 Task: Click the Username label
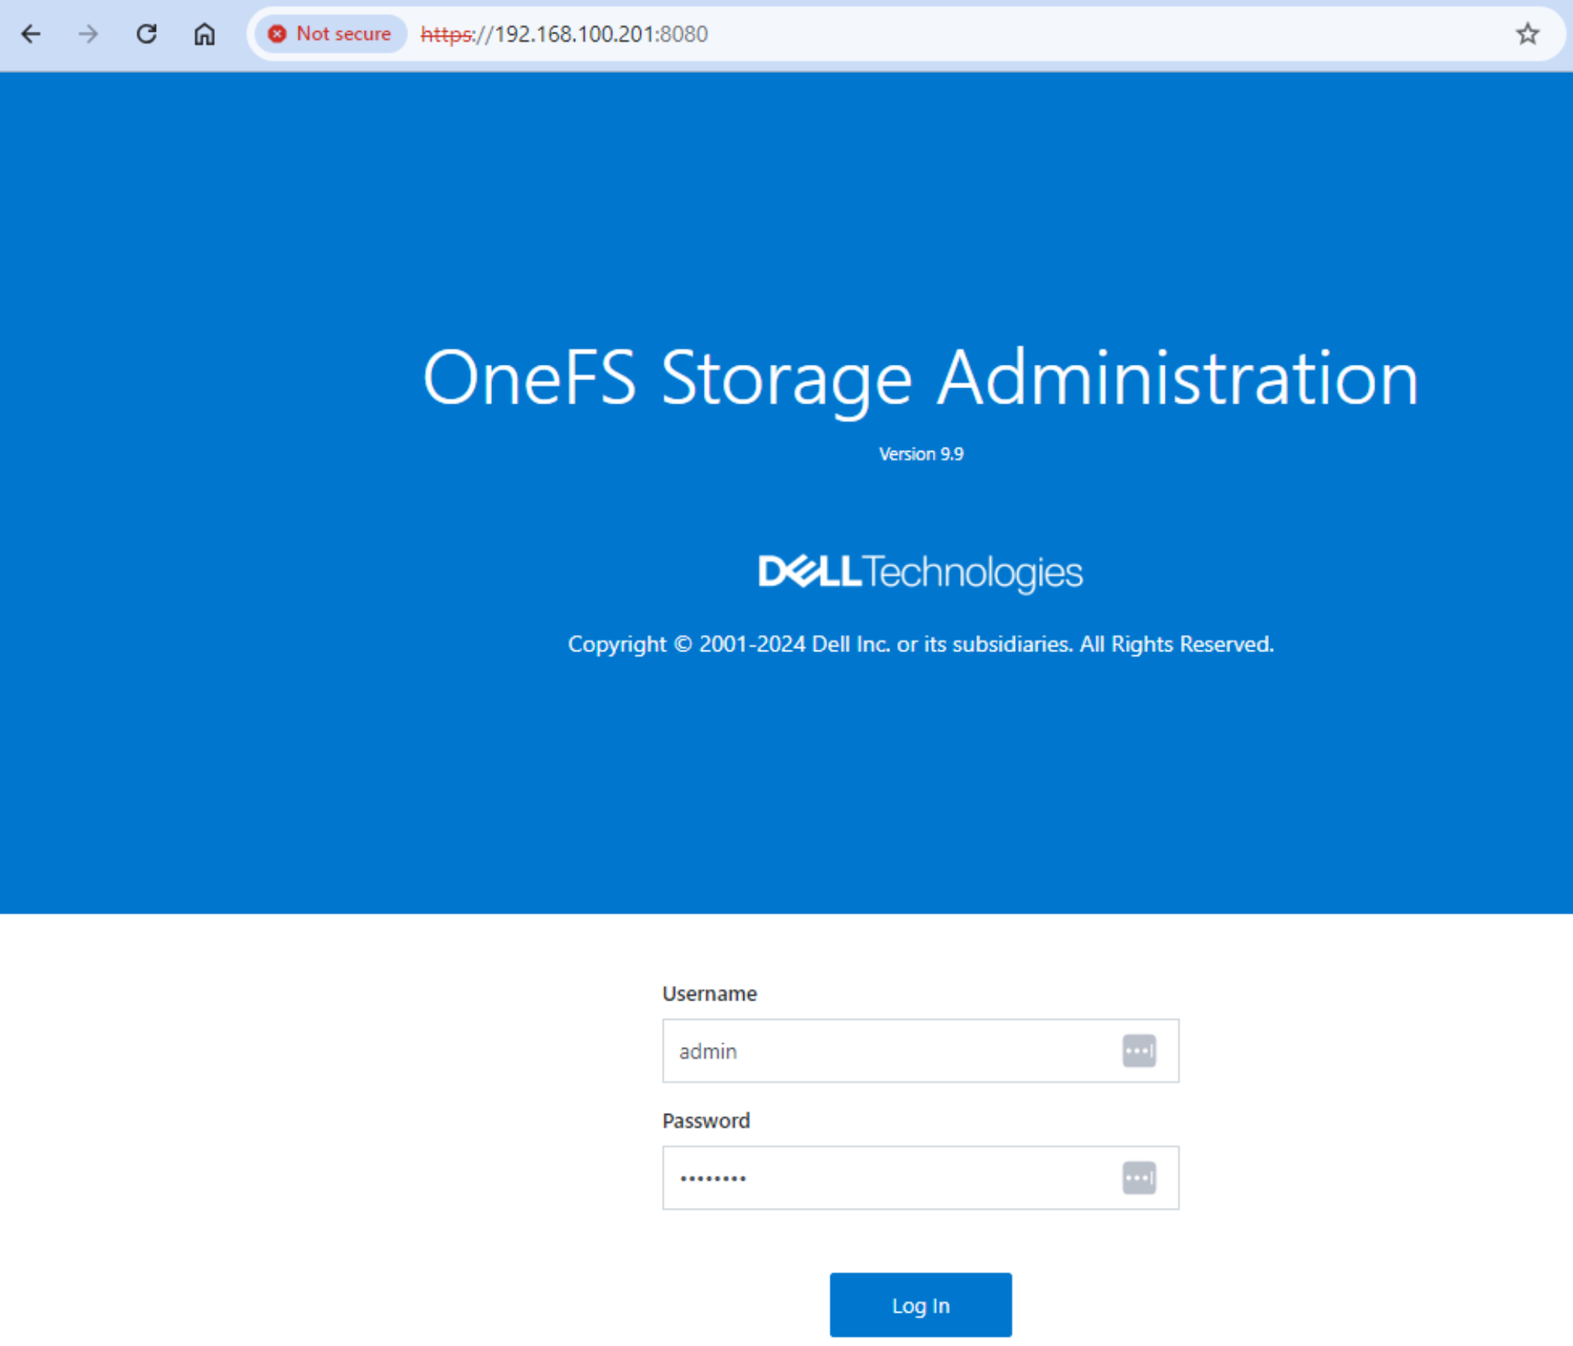(709, 994)
